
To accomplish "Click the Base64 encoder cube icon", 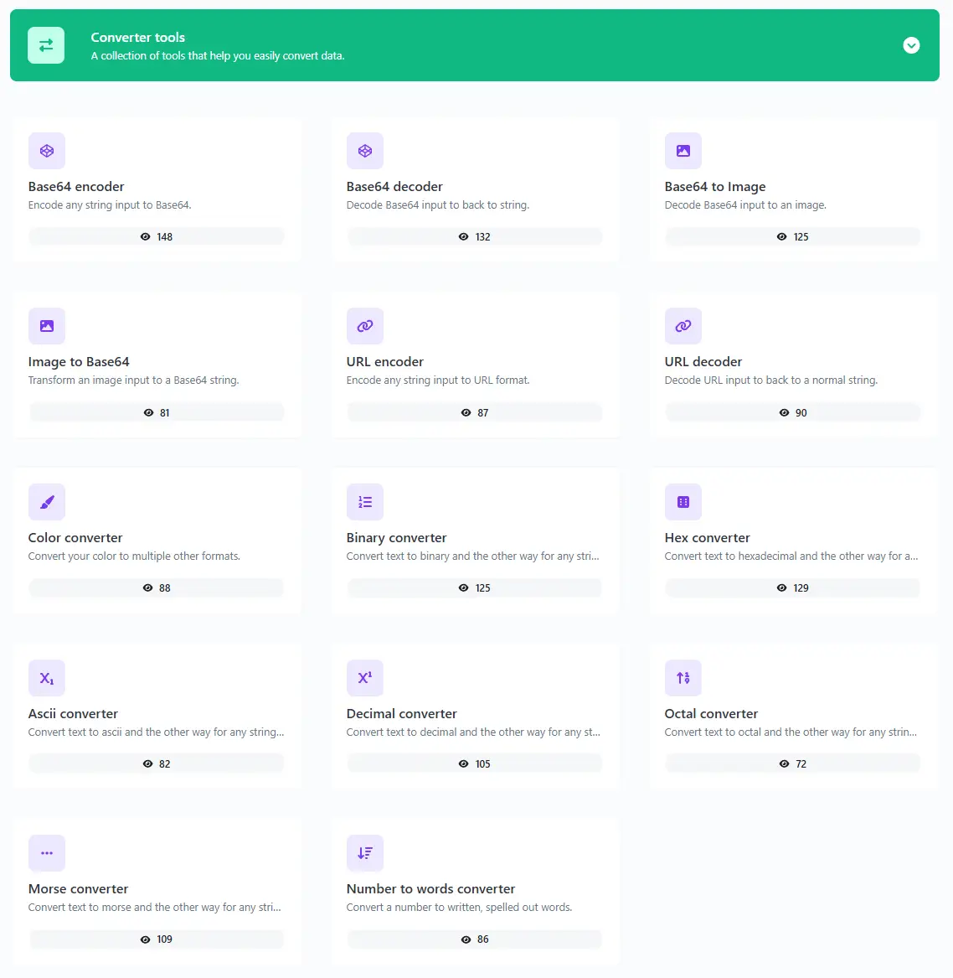I will [x=47, y=151].
